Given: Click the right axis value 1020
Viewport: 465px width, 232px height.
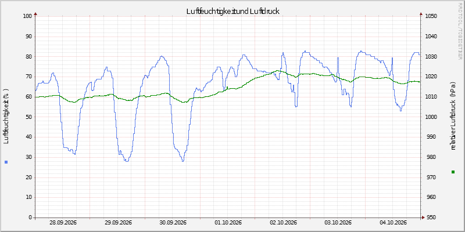Looking at the screenshot, I should coord(431,77).
